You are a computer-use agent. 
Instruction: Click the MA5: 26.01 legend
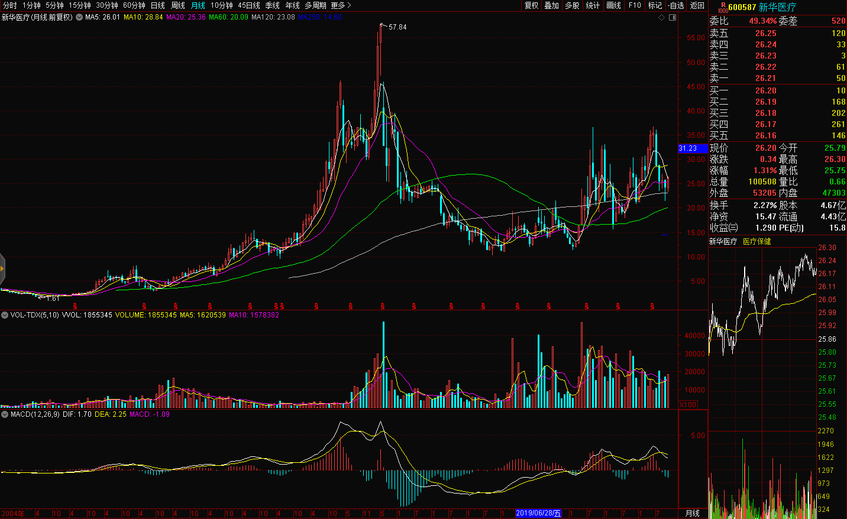point(102,17)
